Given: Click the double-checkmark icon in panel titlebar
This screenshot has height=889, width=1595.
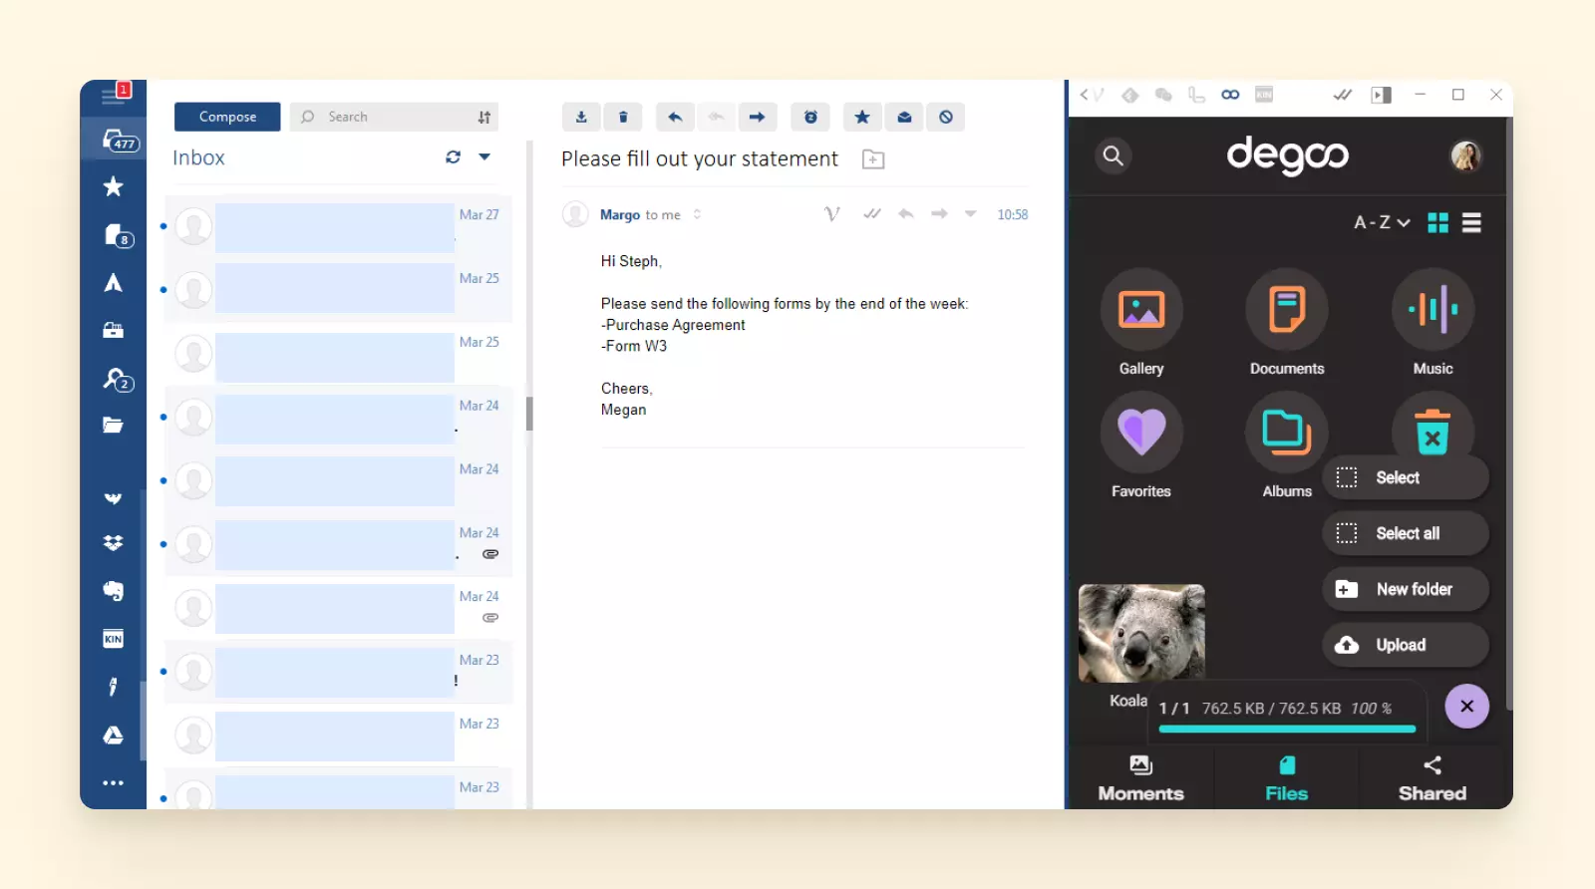Looking at the screenshot, I should click(1343, 95).
